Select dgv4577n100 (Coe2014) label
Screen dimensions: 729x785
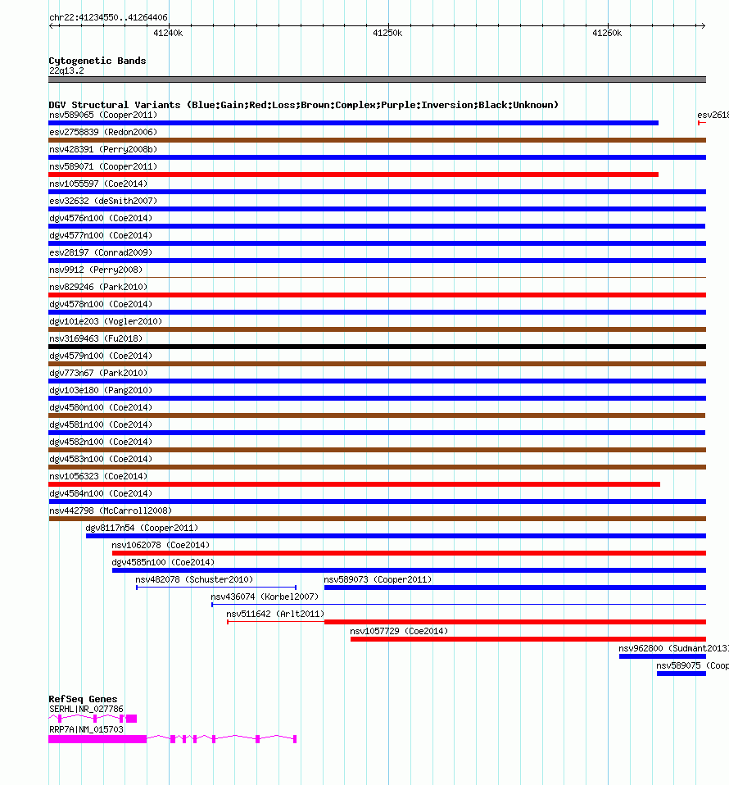click(101, 235)
